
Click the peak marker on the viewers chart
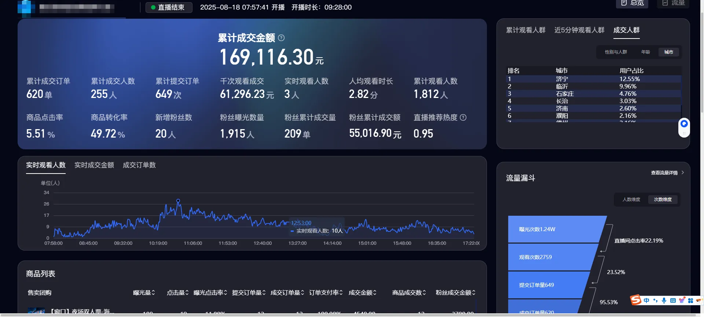(x=178, y=201)
